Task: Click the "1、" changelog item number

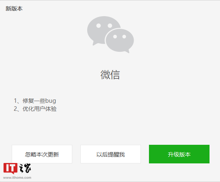Action: pos(17,101)
